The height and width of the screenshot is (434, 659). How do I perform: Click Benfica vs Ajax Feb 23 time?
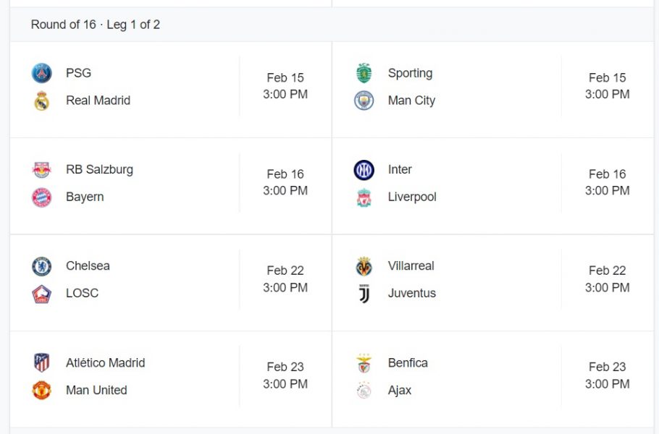[x=607, y=375]
